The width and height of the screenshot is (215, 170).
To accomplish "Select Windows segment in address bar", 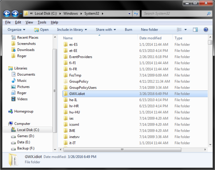I will [71, 14].
